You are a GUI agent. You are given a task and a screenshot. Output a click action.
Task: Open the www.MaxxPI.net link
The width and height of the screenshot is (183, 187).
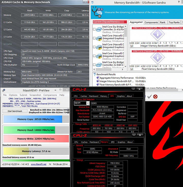pos(39,164)
